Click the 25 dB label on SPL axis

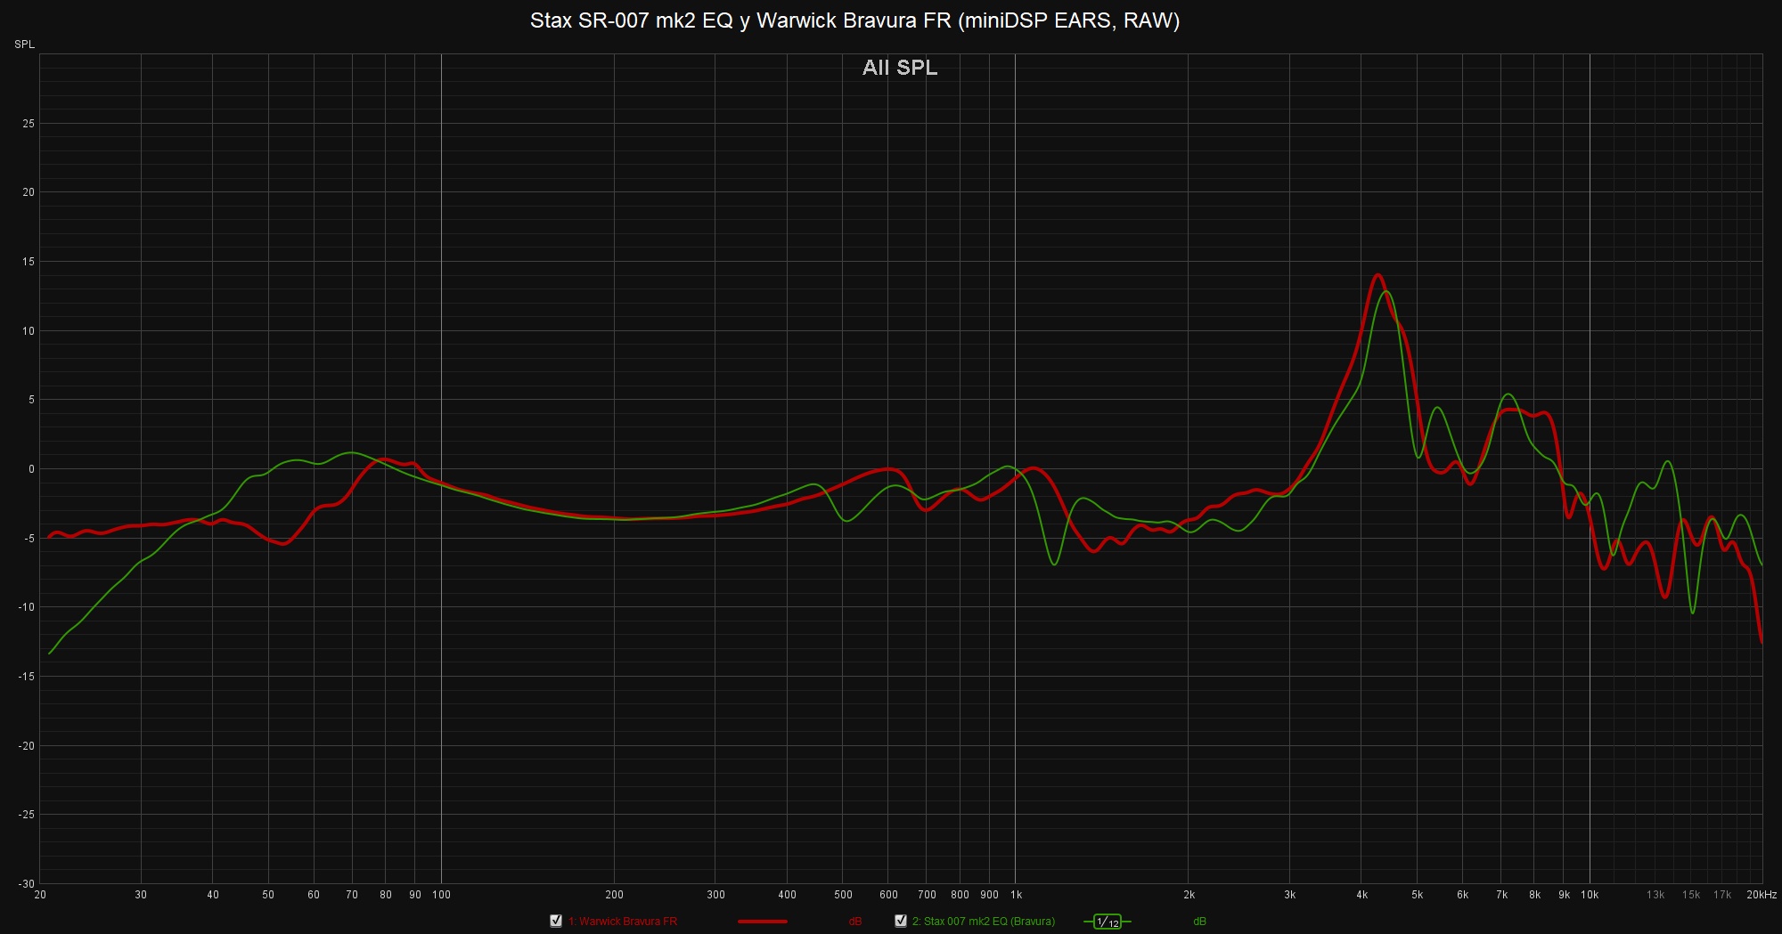click(x=29, y=124)
